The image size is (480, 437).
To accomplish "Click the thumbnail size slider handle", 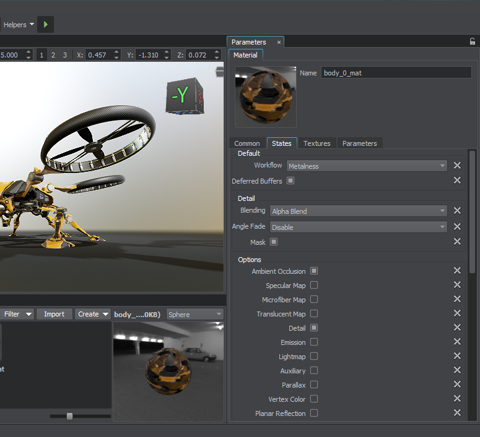I will pos(69,416).
